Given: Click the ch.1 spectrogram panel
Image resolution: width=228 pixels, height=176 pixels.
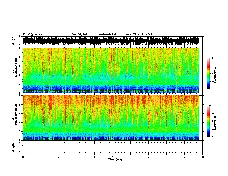Looking at the screenshot, I should [111, 70].
